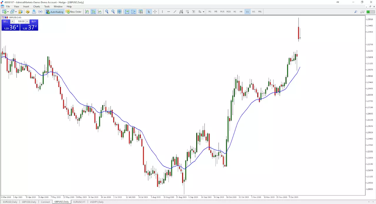Expand the New Chart dropdown arrow
The image size is (376, 204).
pyautogui.click(x=8, y=12)
